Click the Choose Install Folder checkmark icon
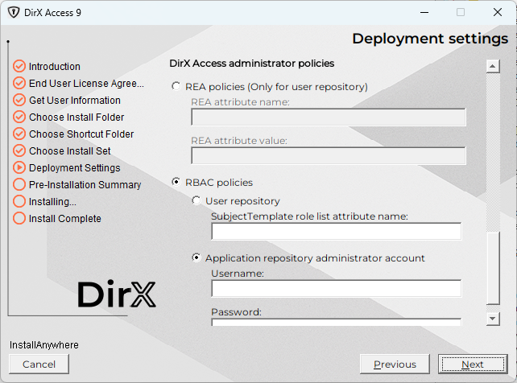 pos(19,117)
